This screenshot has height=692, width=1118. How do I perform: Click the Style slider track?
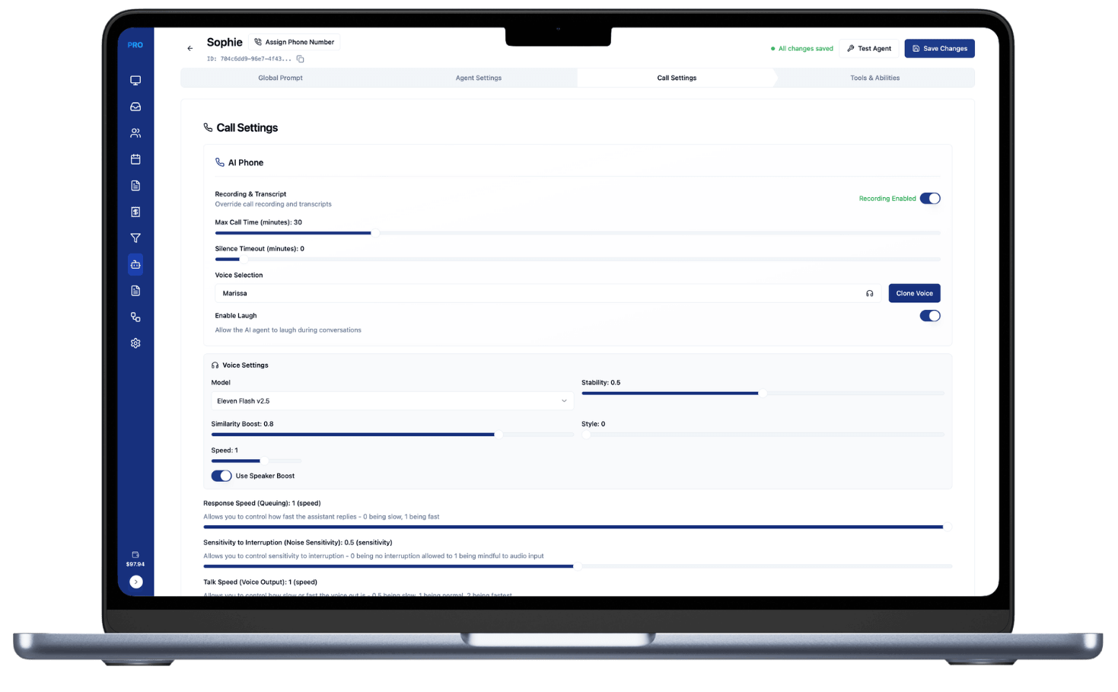(x=763, y=435)
